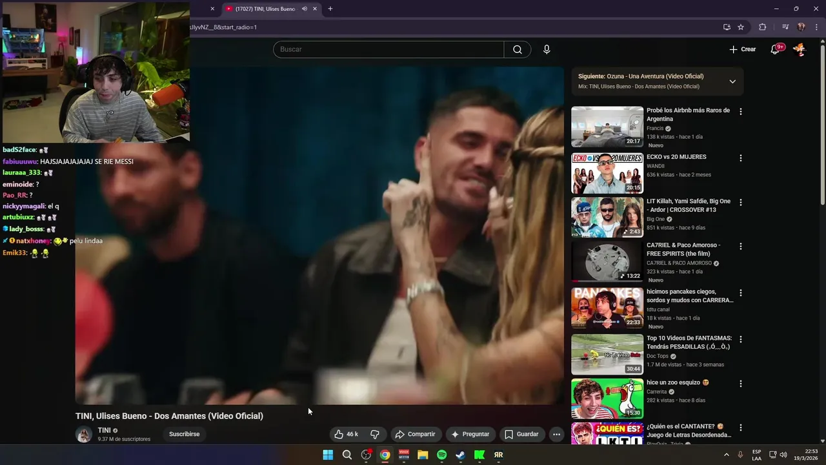Close the 'TINI, Ulises Bueno' tab
This screenshot has width=826, height=465.
315,9
